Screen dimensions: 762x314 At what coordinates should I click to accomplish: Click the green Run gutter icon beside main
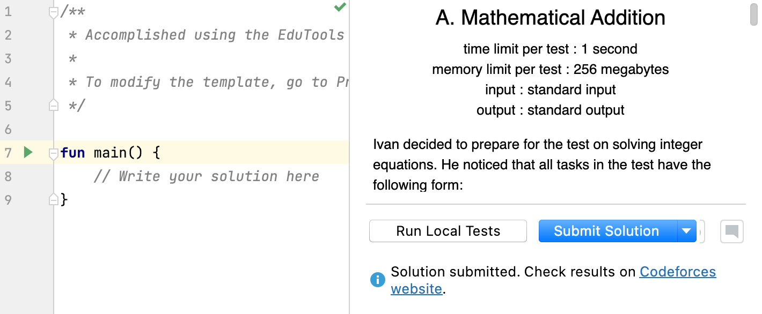pos(28,153)
